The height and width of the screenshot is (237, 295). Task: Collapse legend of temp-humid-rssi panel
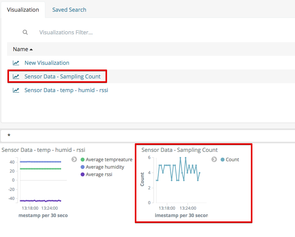[x=74, y=159]
